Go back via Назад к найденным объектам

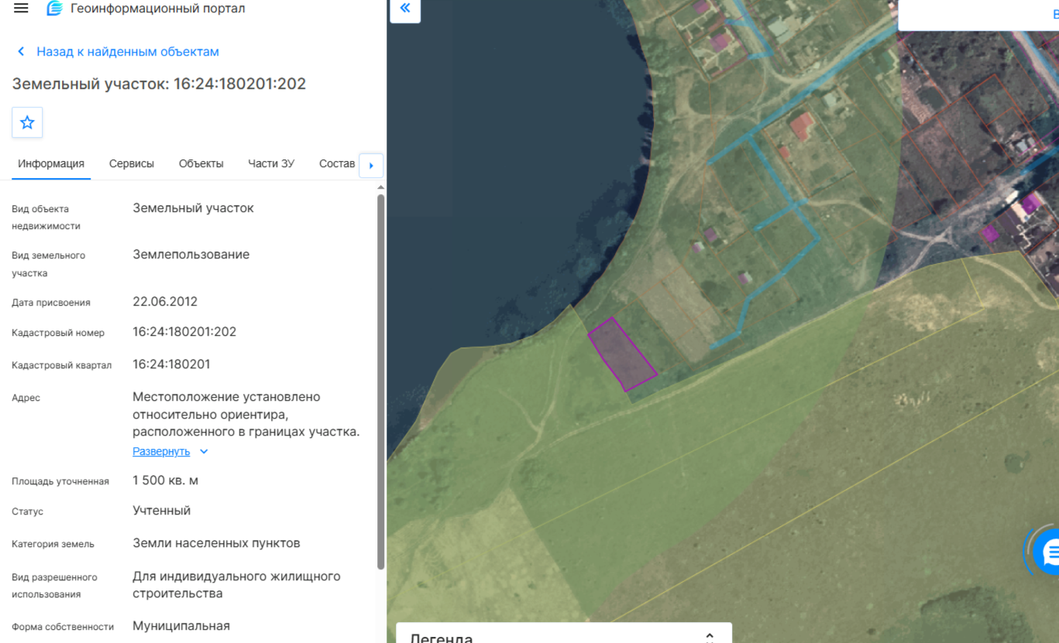[128, 52]
